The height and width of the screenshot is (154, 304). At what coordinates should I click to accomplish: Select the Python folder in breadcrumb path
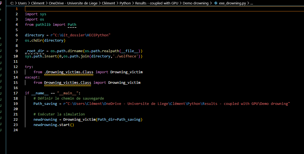click(125, 3)
